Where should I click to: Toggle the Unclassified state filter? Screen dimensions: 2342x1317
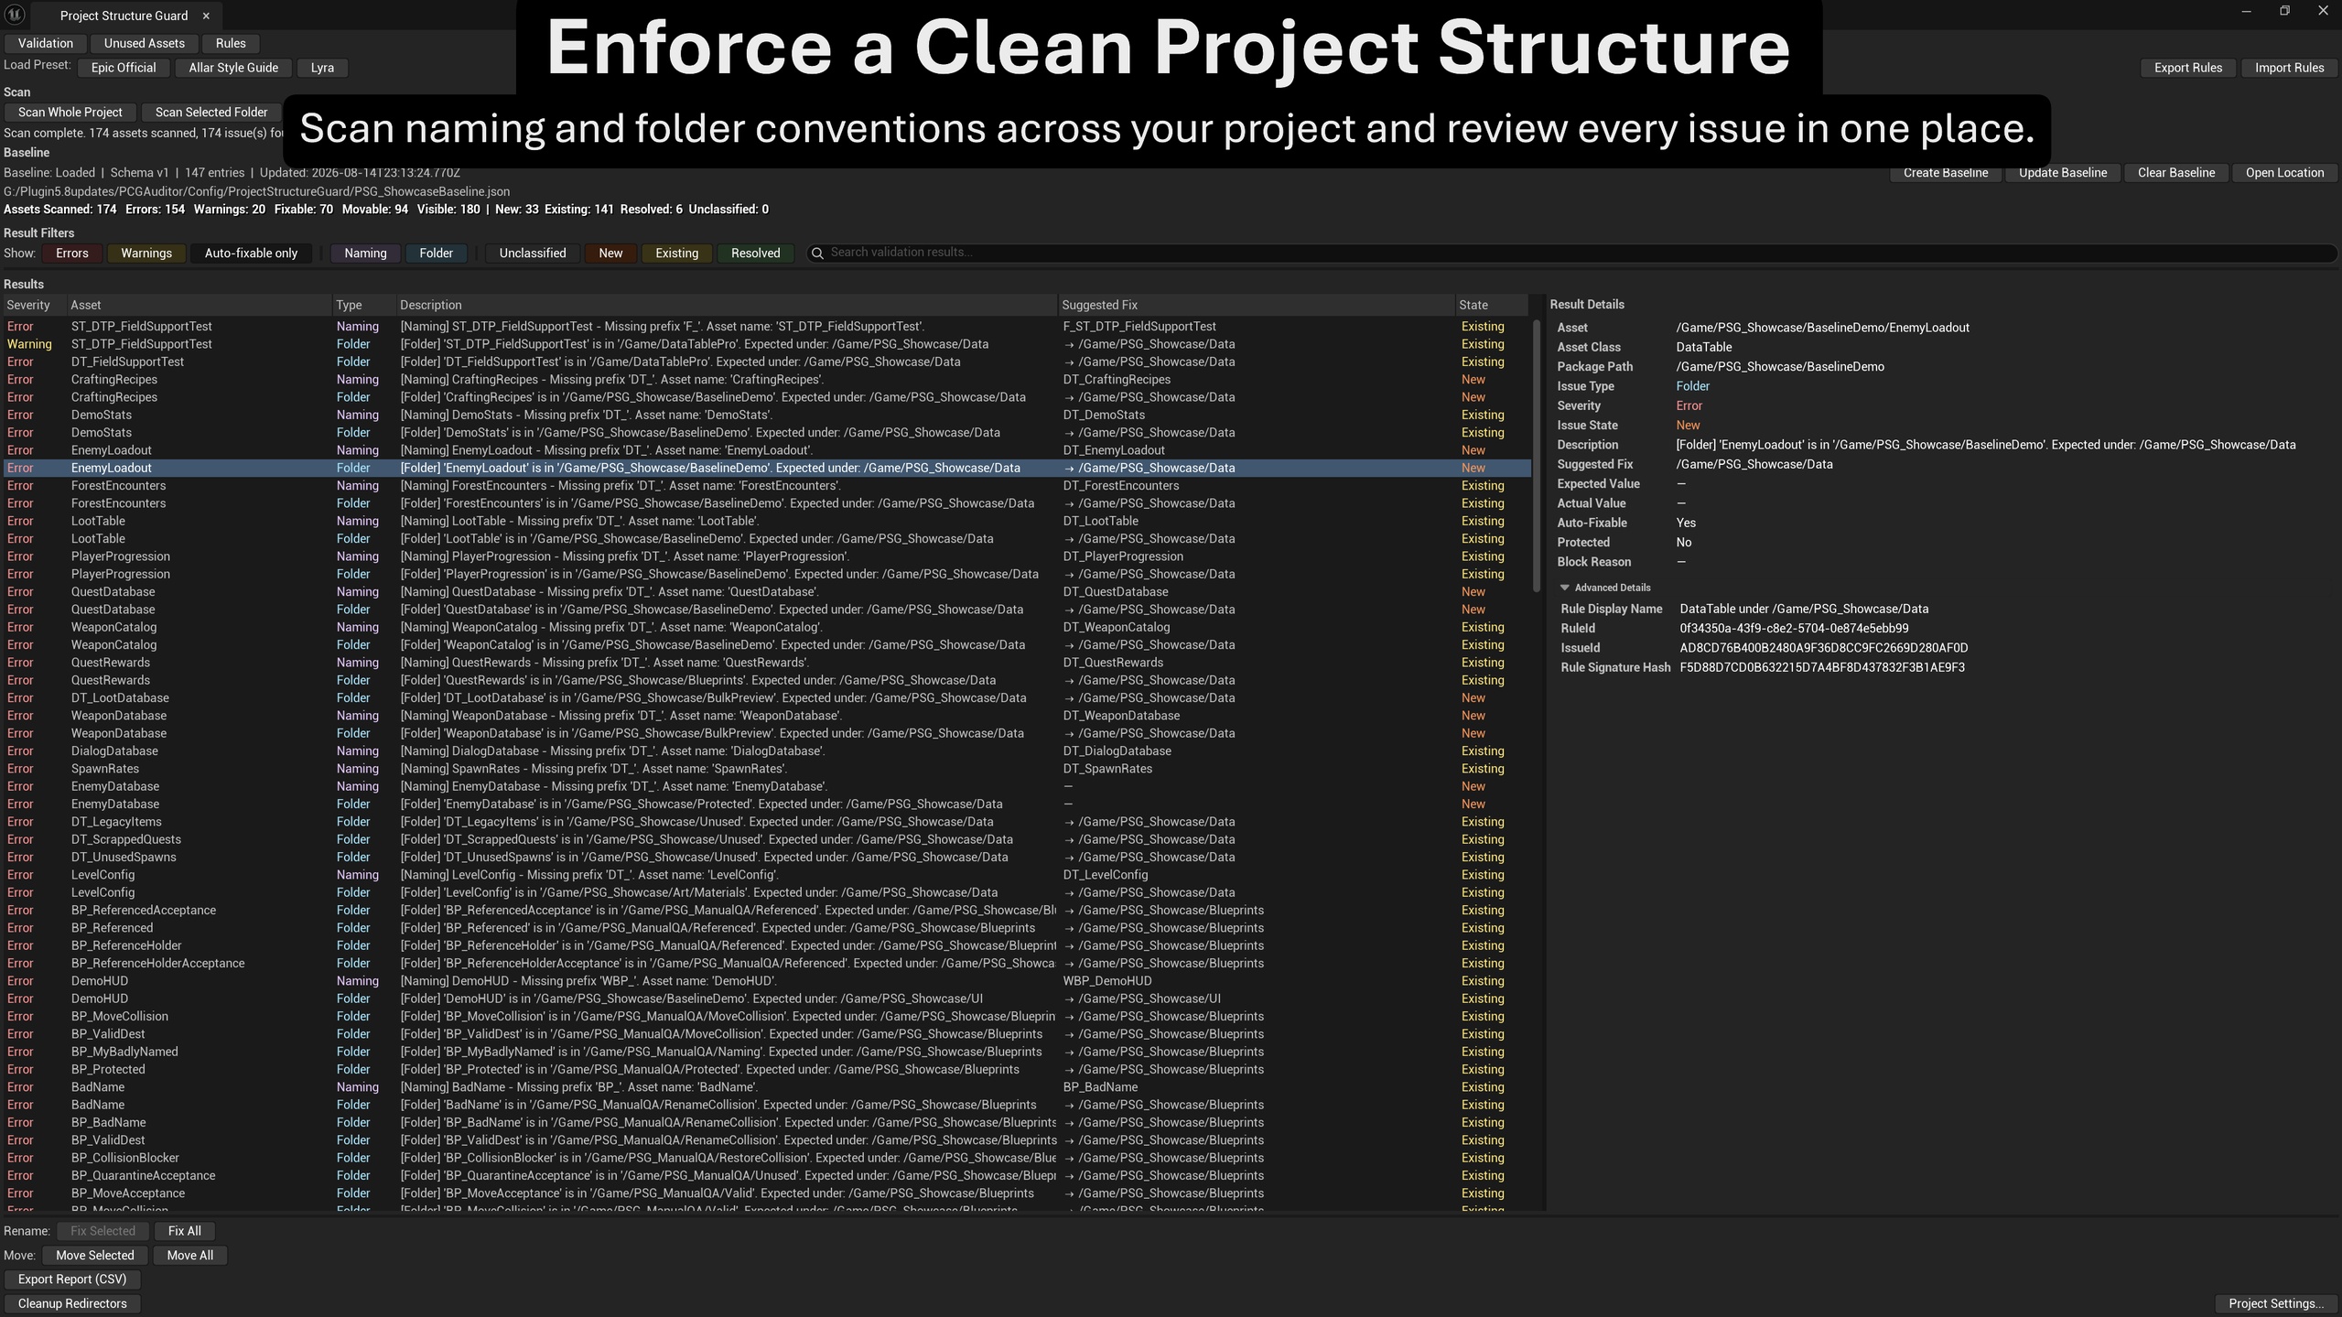[533, 254]
